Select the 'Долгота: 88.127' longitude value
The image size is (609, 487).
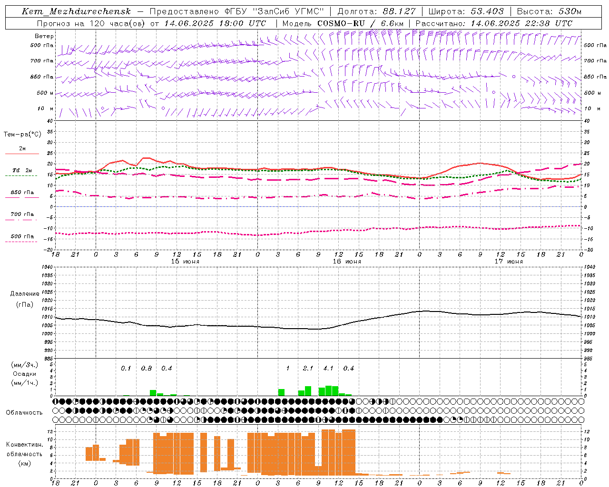(x=376, y=12)
